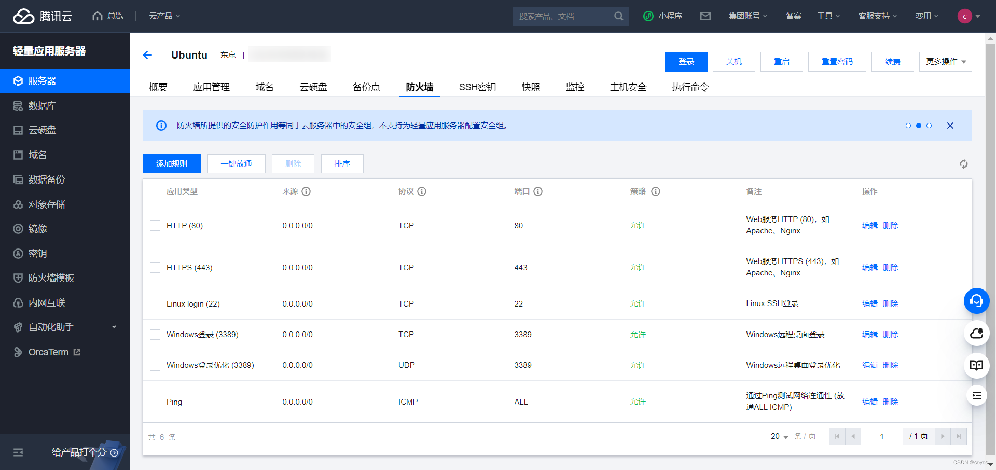This screenshot has height=470, width=996.
Task: Open the 小程序 mini program icon
Action: [648, 16]
